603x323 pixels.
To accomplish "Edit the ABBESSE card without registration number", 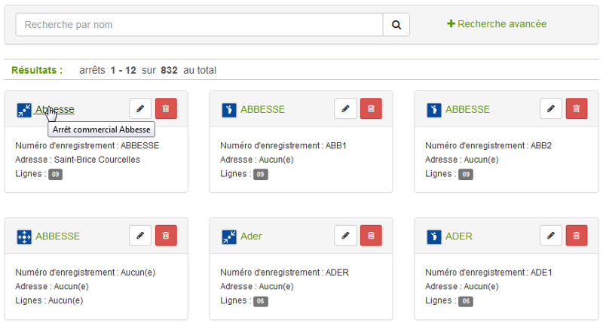I will pos(140,236).
